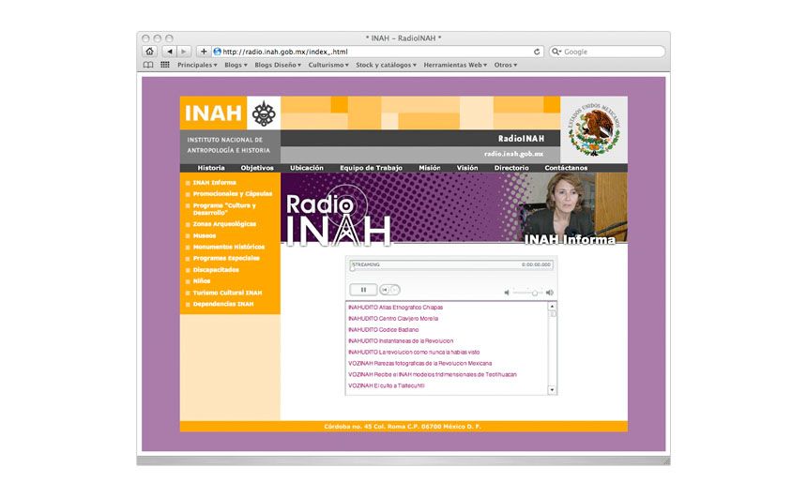Skip to the next track

coord(395,290)
